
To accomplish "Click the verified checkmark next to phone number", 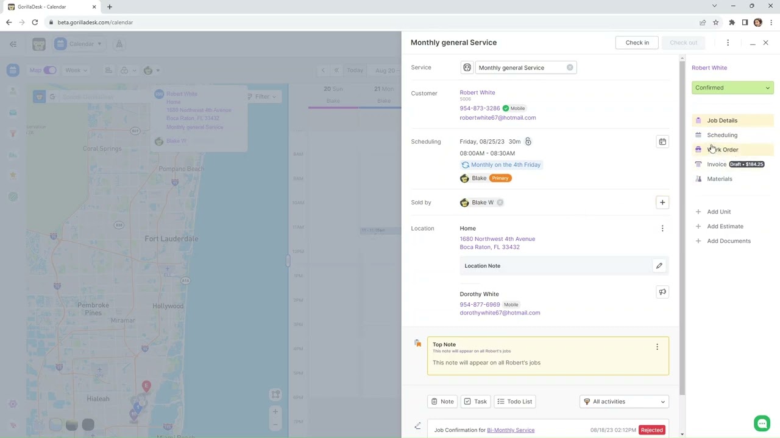I will click(506, 108).
